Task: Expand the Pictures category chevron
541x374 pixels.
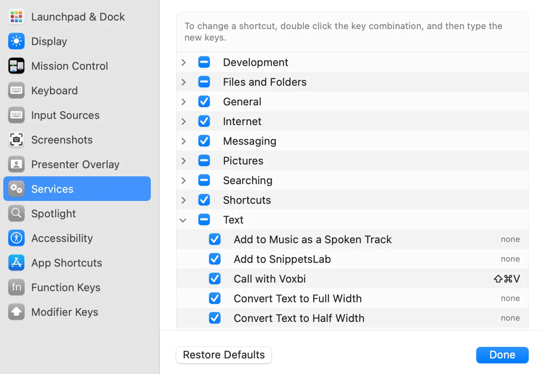Action: pos(184,161)
